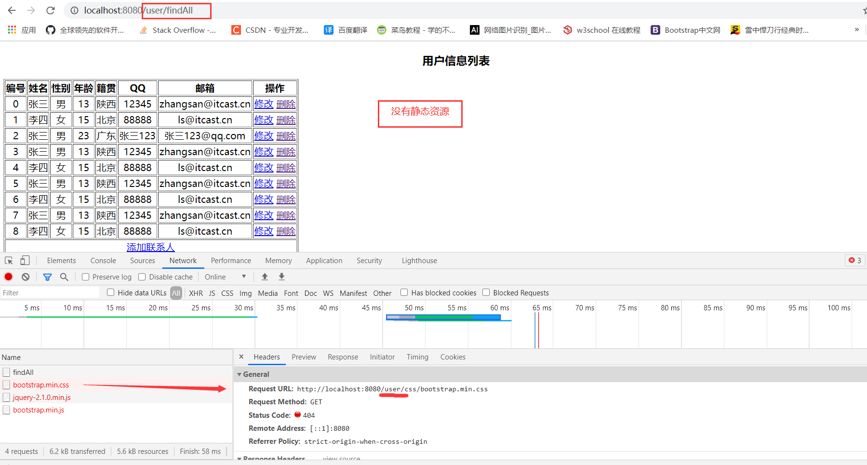Image resolution: width=867 pixels, height=465 pixels.
Task: Click the red error count badge
Action: (855, 260)
